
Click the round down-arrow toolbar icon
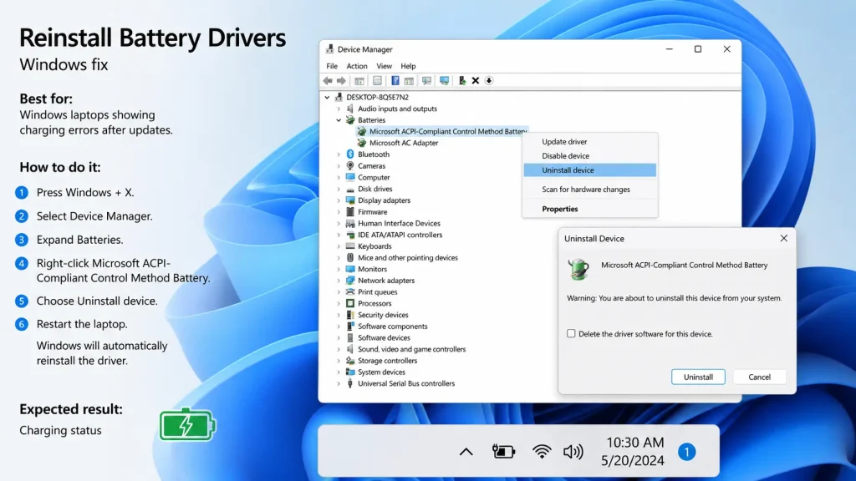coord(489,81)
